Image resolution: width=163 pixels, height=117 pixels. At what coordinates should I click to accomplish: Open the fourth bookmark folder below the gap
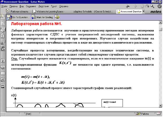[3, 80]
